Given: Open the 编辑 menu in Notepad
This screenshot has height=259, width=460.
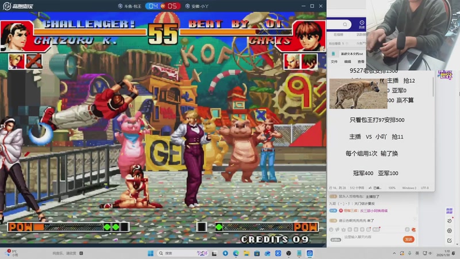Looking at the screenshot, I should tap(348, 62).
